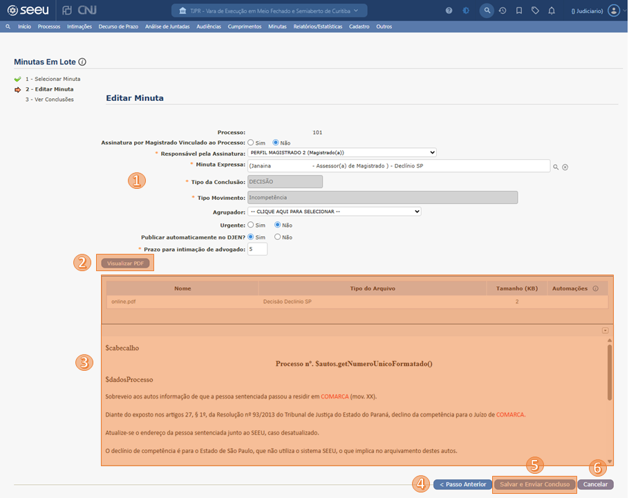Select Não for Publicar automaticamente no DJEN
This screenshot has width=629, height=498.
coord(278,237)
